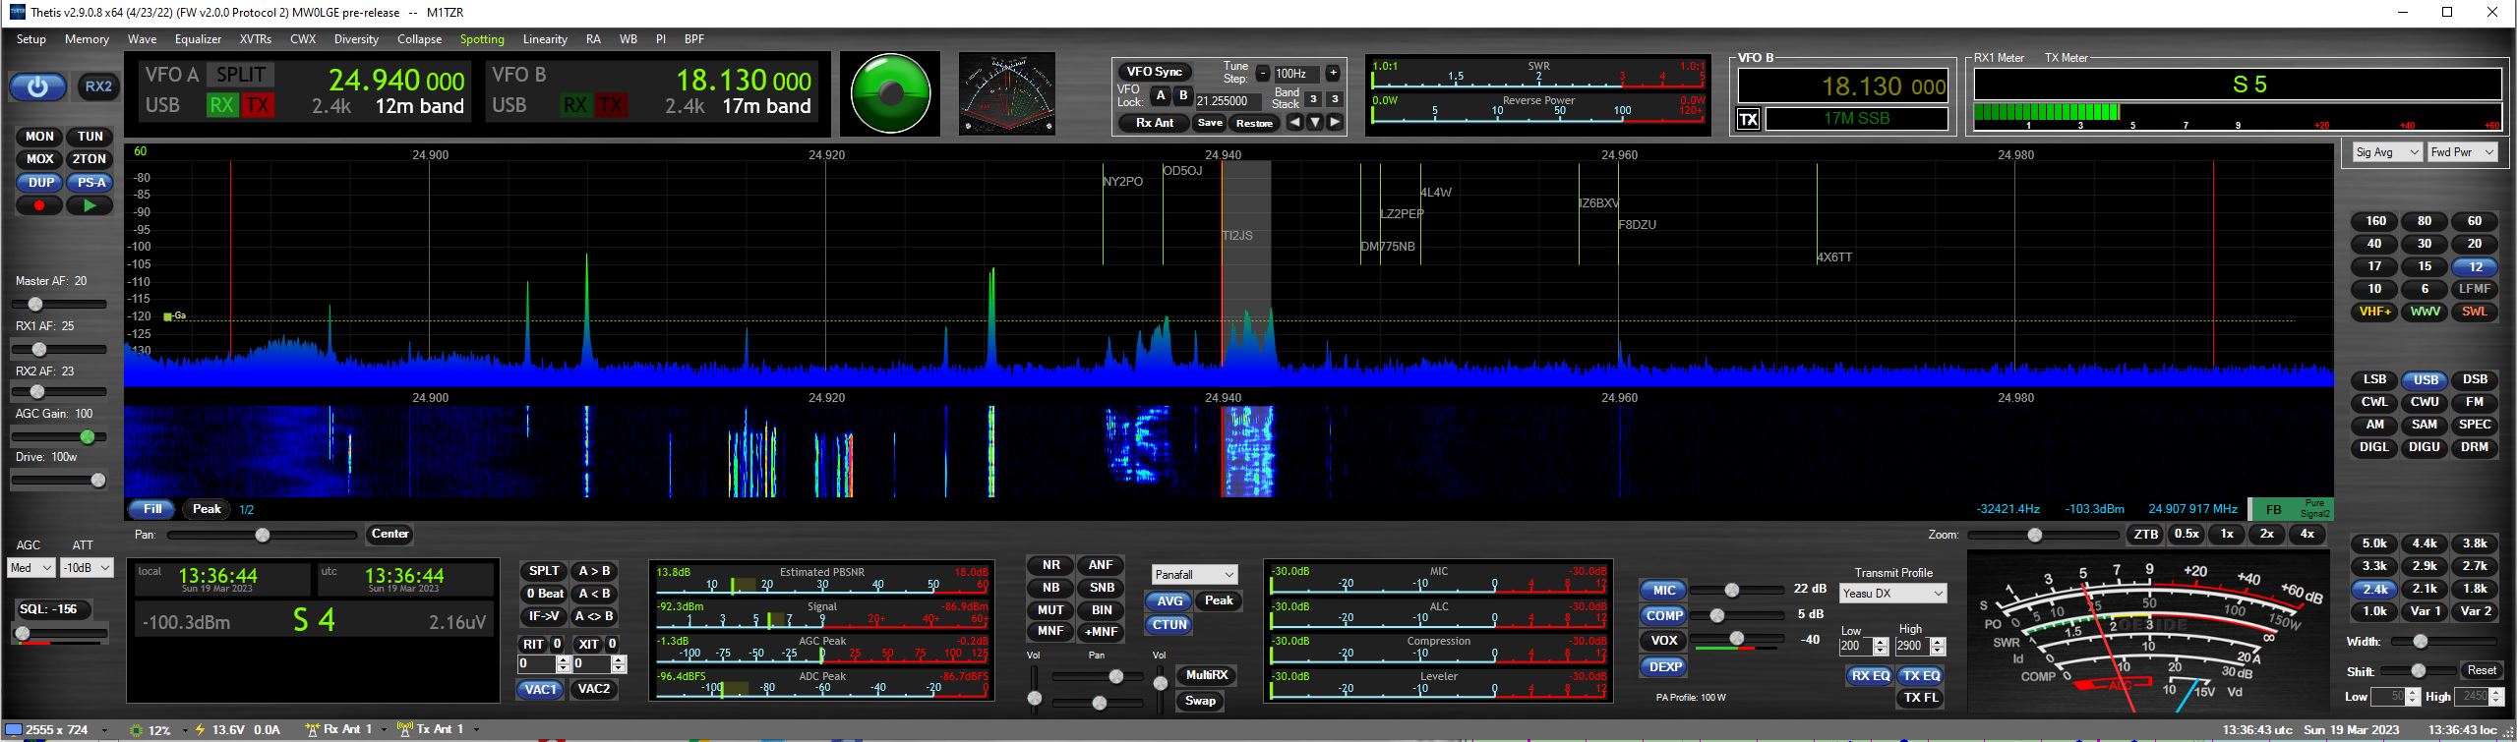Click VFO A red TX indicator
2517x742 pixels.
(257, 105)
